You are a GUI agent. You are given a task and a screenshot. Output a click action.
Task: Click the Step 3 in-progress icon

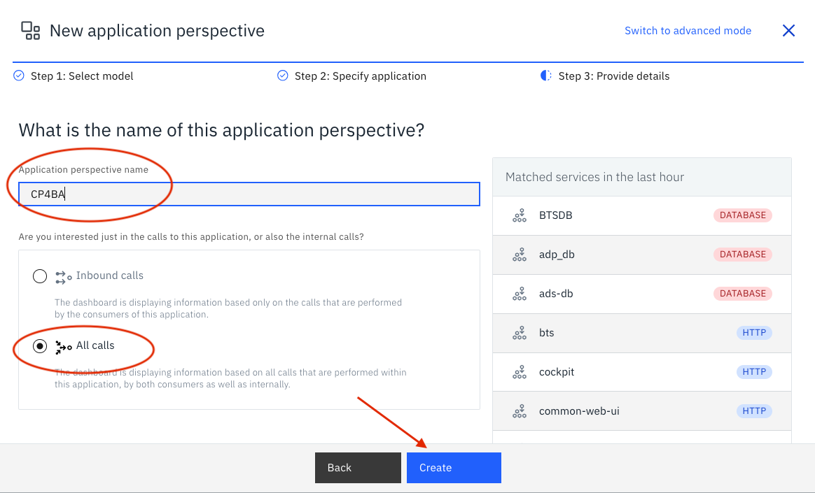pos(545,76)
